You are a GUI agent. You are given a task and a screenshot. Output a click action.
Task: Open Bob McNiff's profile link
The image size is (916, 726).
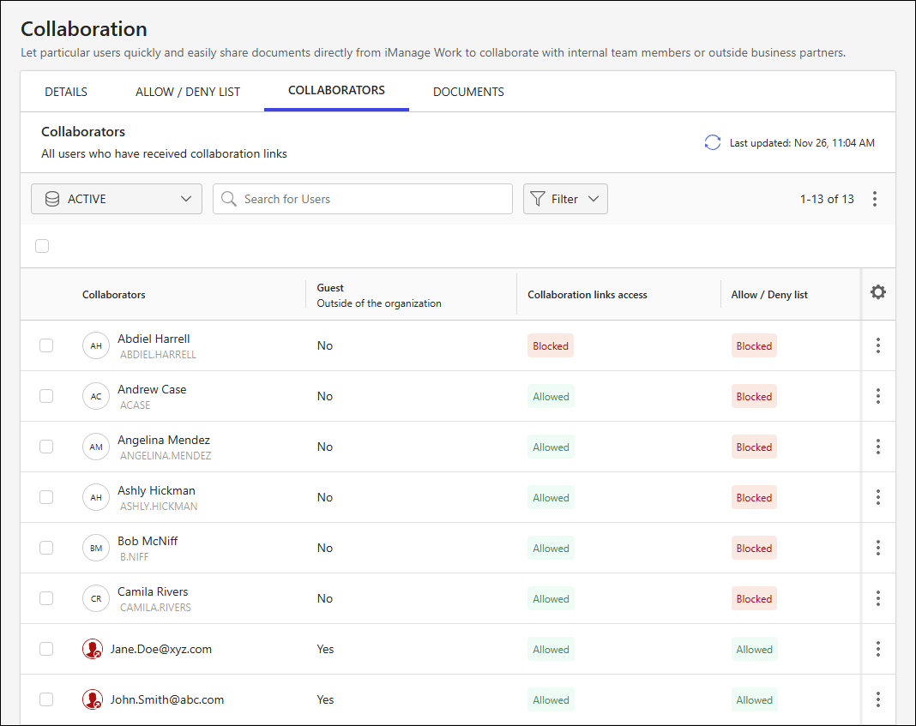148,541
